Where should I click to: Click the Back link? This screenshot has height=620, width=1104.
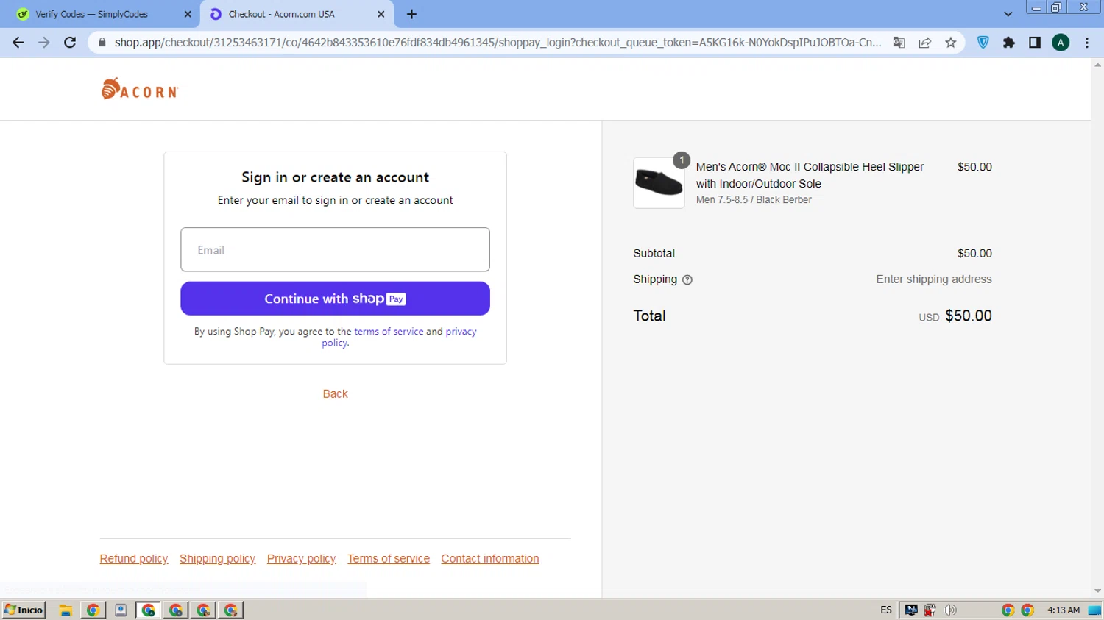pos(335,394)
